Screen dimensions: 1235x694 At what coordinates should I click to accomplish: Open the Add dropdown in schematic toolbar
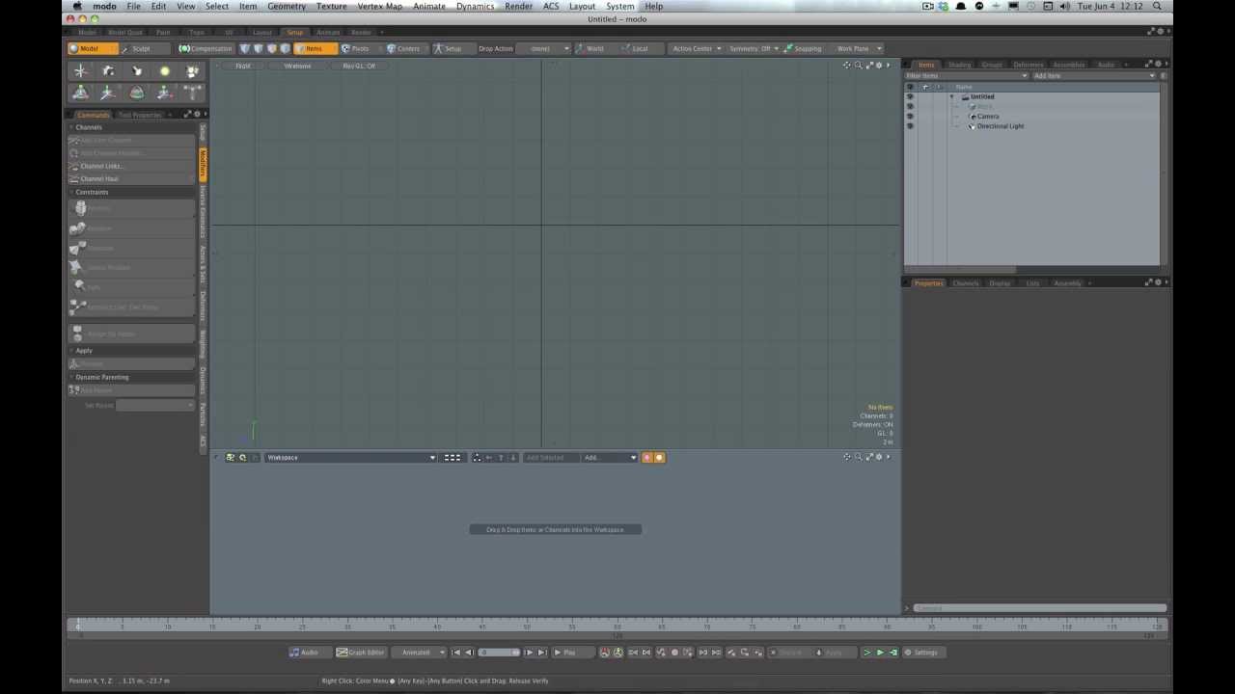(610, 458)
